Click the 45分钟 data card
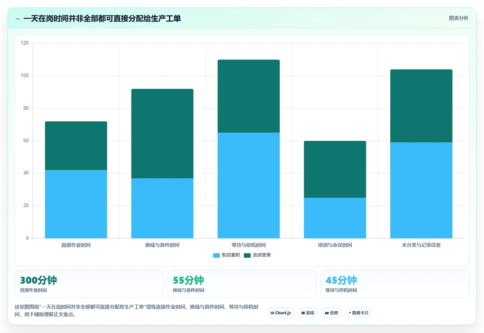 click(395, 284)
